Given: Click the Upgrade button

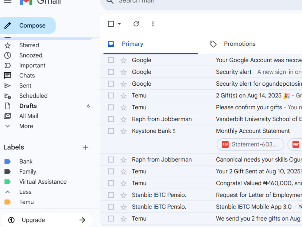Looking at the screenshot, I should (x=46, y=220).
